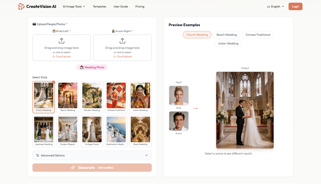Select the Destination Wedding style thumbnail
Image resolution: width=321 pixels, height=184 pixels.
(116, 131)
